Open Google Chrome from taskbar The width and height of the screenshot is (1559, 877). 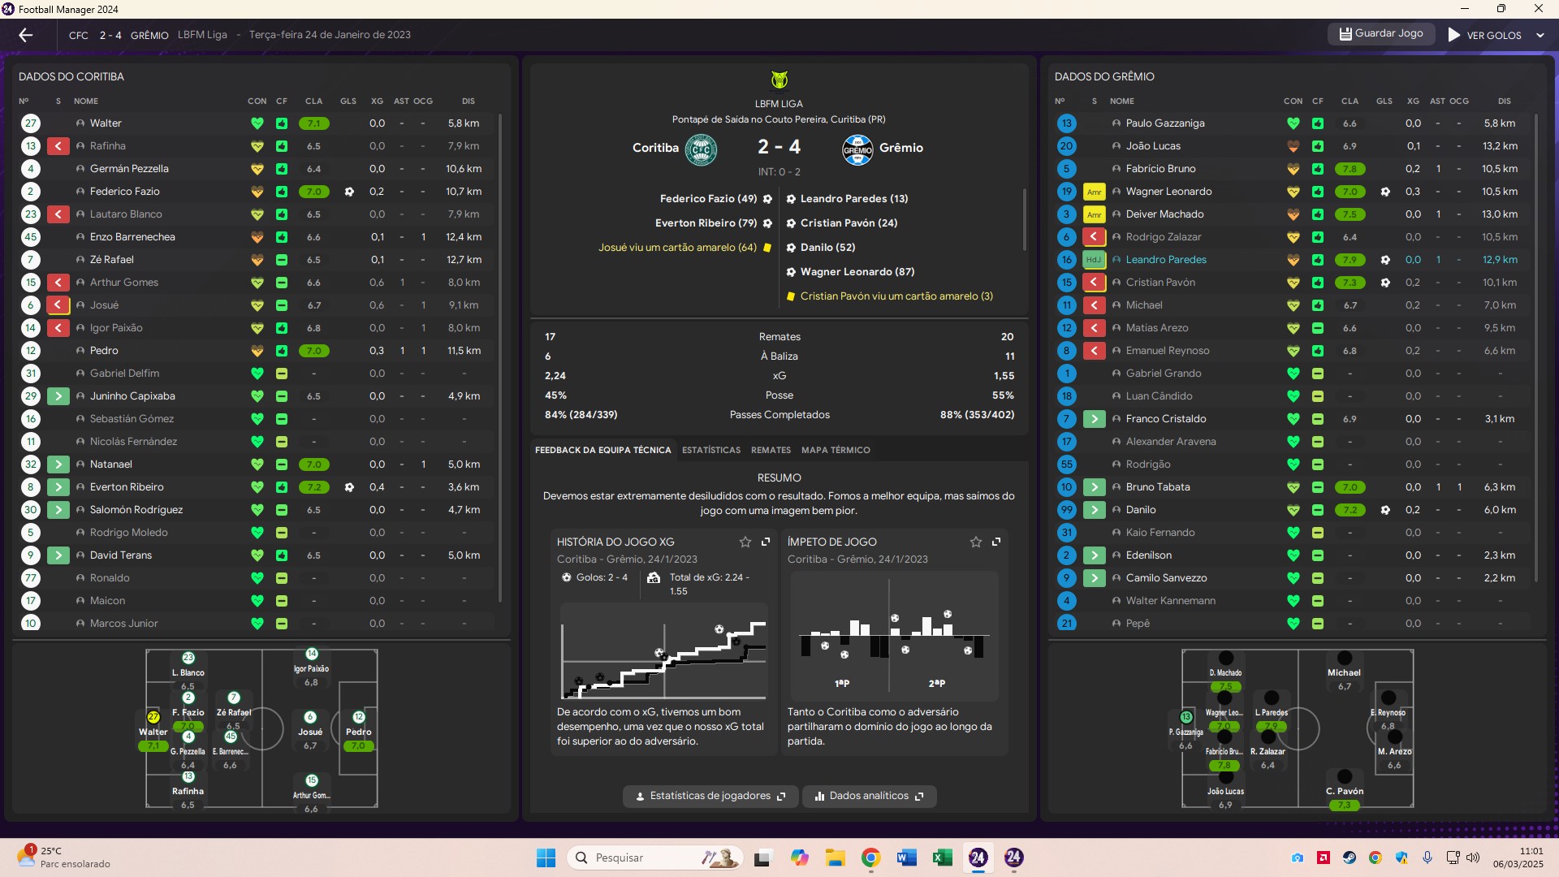point(870,858)
